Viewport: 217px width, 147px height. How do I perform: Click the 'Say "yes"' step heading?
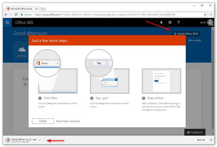point(102,98)
